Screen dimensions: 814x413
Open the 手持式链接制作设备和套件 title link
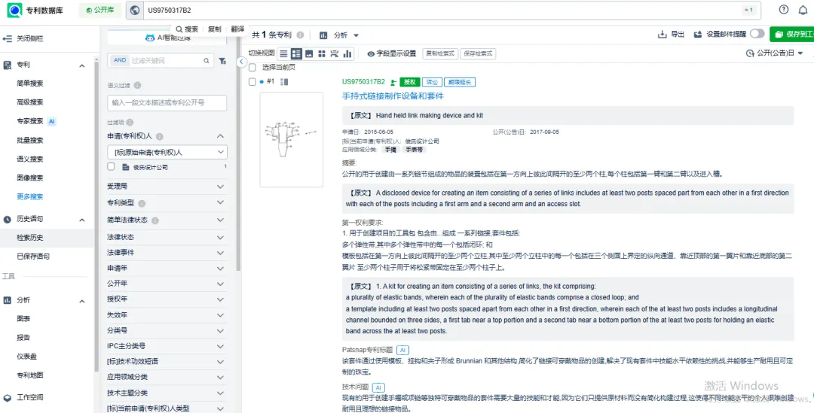tap(393, 96)
